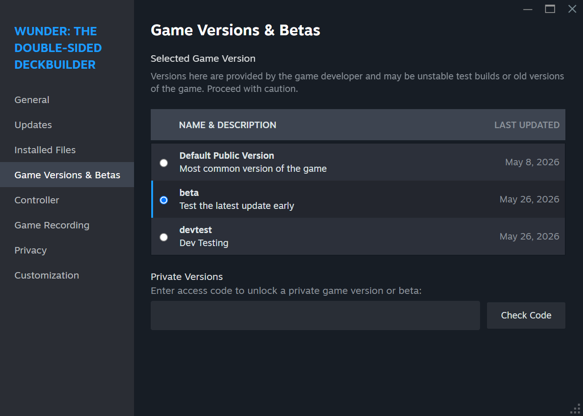Click the 'Most common version of the game' description
This screenshot has width=583, height=416.
[253, 169]
